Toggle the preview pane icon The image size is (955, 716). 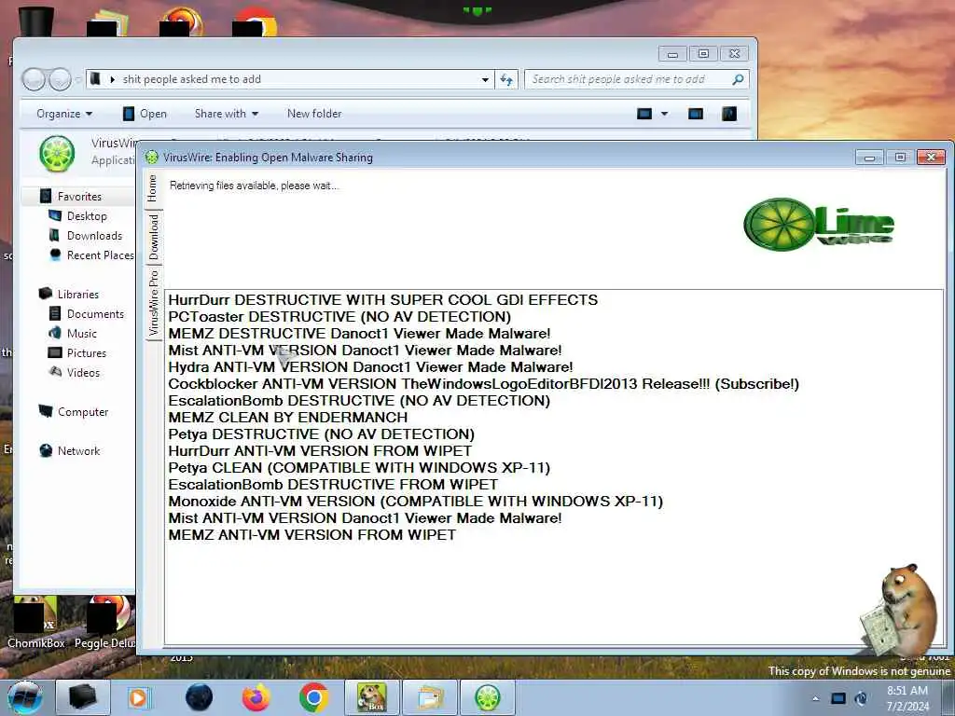(696, 114)
